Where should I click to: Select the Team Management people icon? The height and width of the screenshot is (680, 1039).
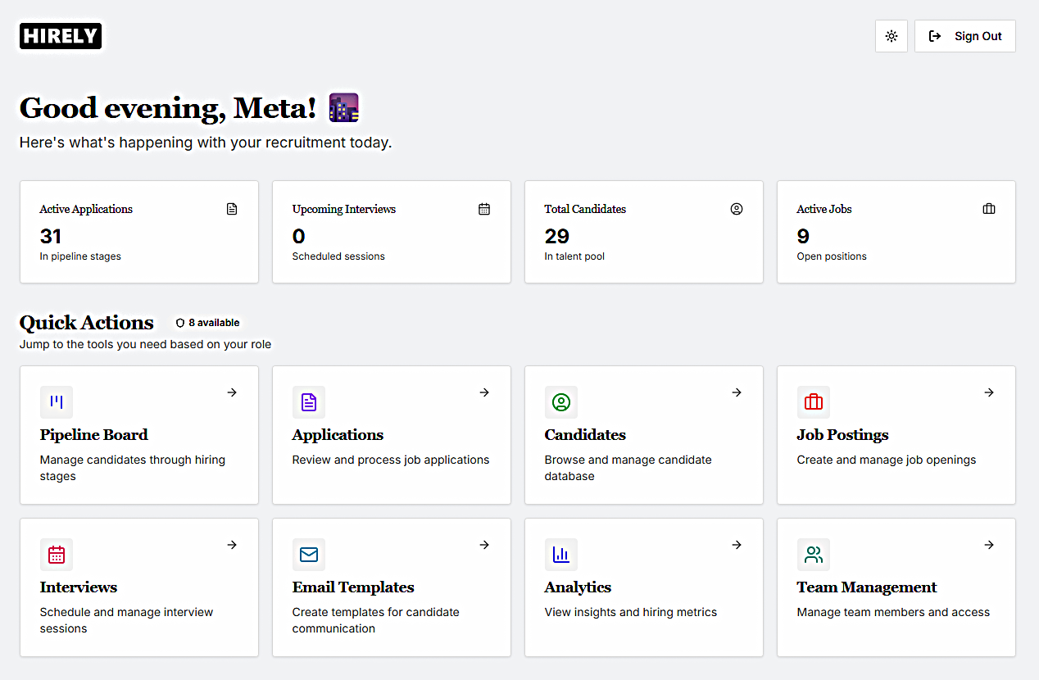[814, 555]
